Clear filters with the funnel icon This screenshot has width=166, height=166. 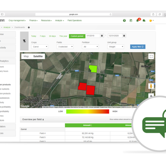point(24,41)
